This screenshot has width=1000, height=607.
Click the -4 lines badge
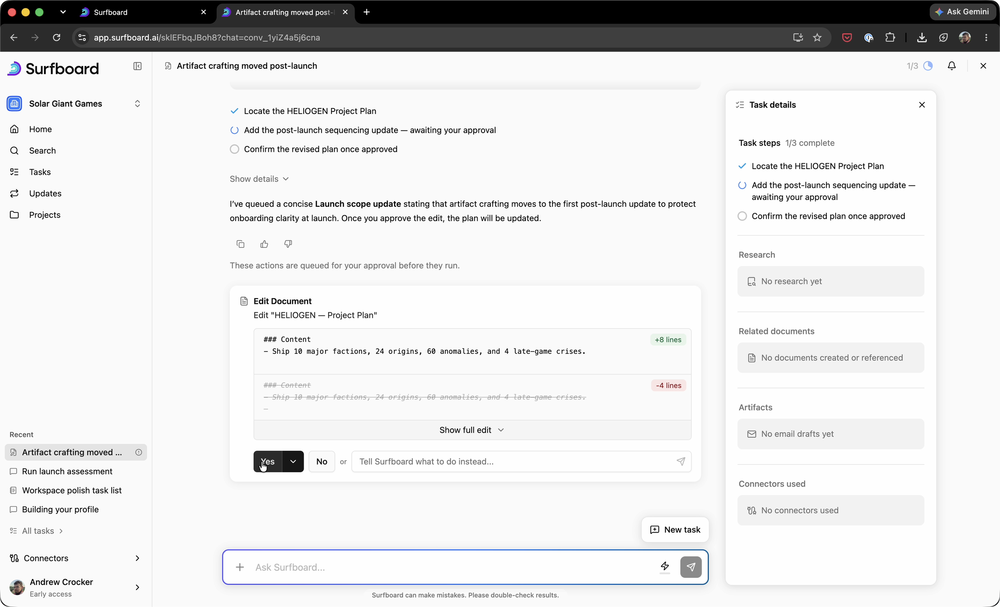[668, 385]
